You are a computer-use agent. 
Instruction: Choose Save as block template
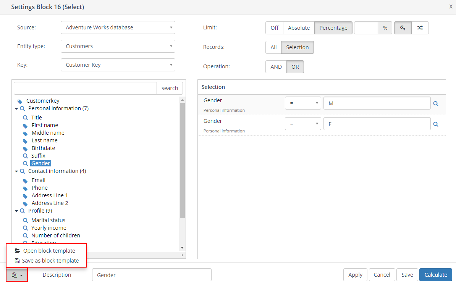click(50, 261)
